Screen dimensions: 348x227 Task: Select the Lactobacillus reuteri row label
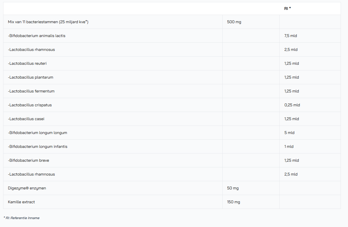click(x=27, y=63)
